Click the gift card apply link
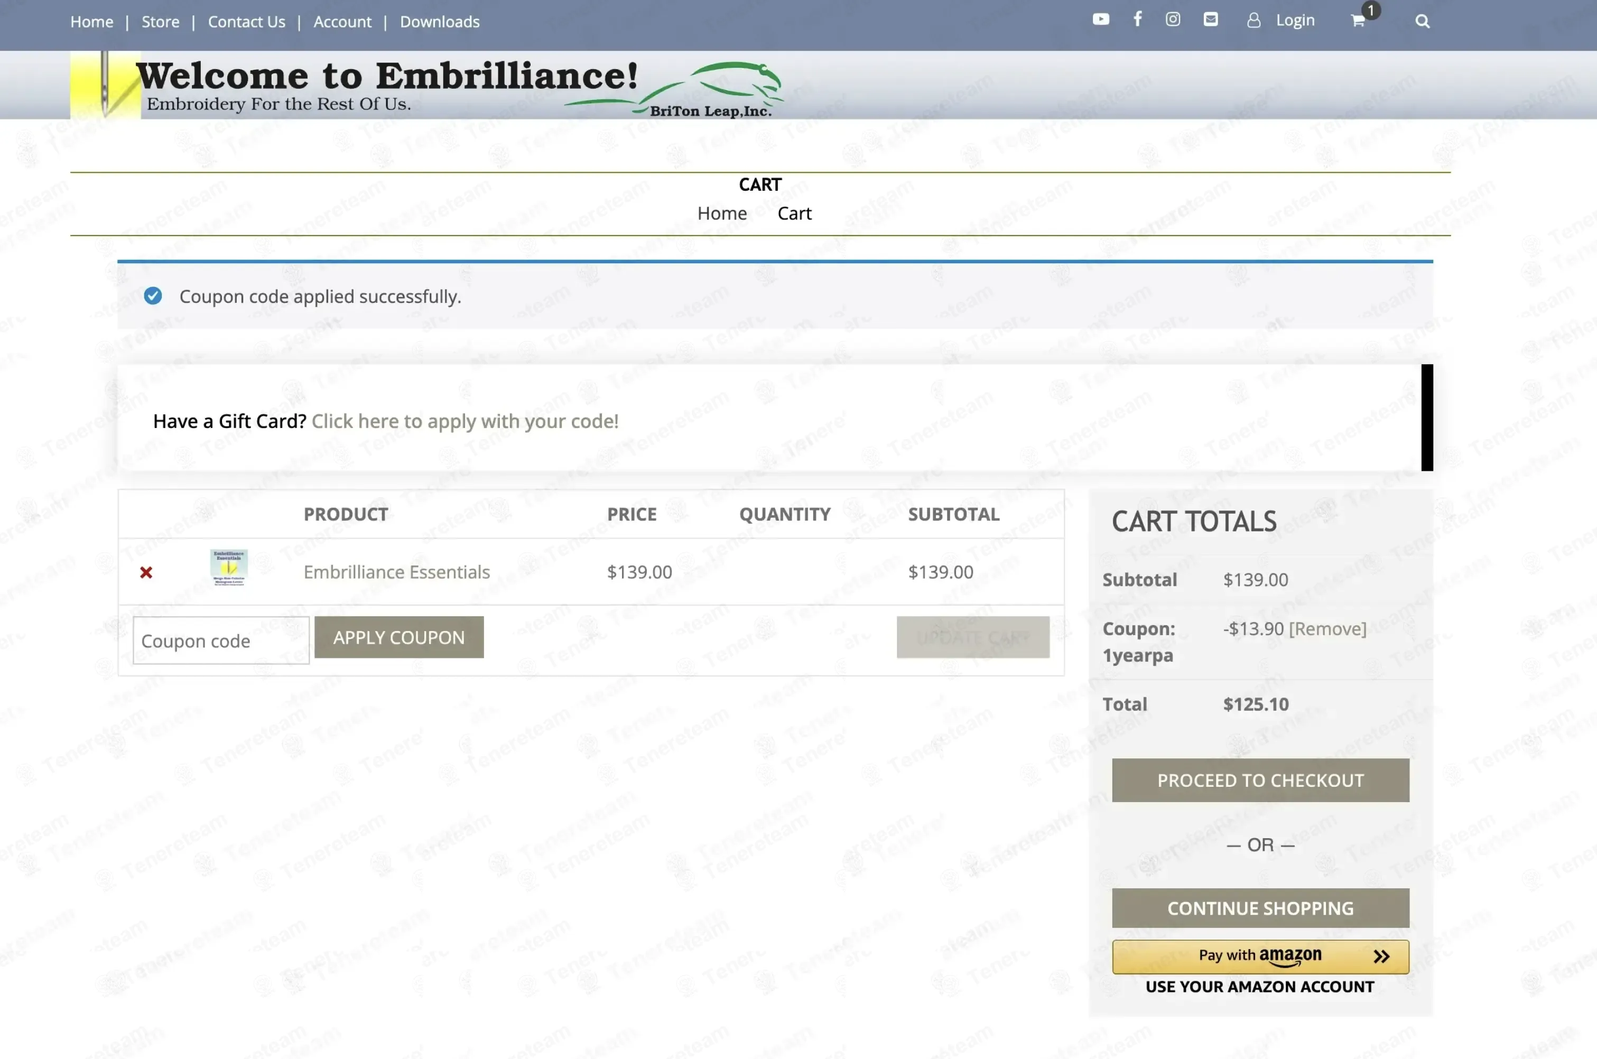Viewport: 1597px width, 1059px height. (x=465, y=422)
